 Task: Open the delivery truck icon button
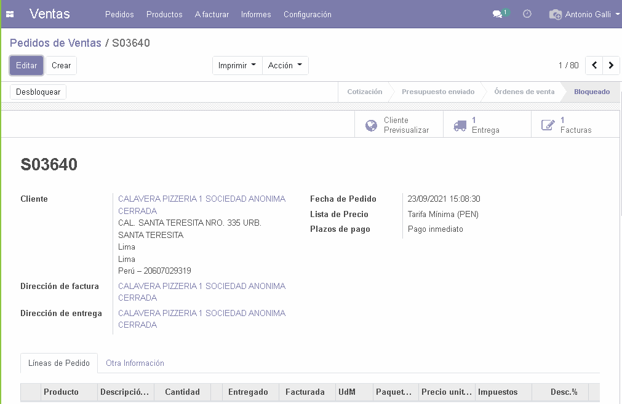pyautogui.click(x=460, y=125)
